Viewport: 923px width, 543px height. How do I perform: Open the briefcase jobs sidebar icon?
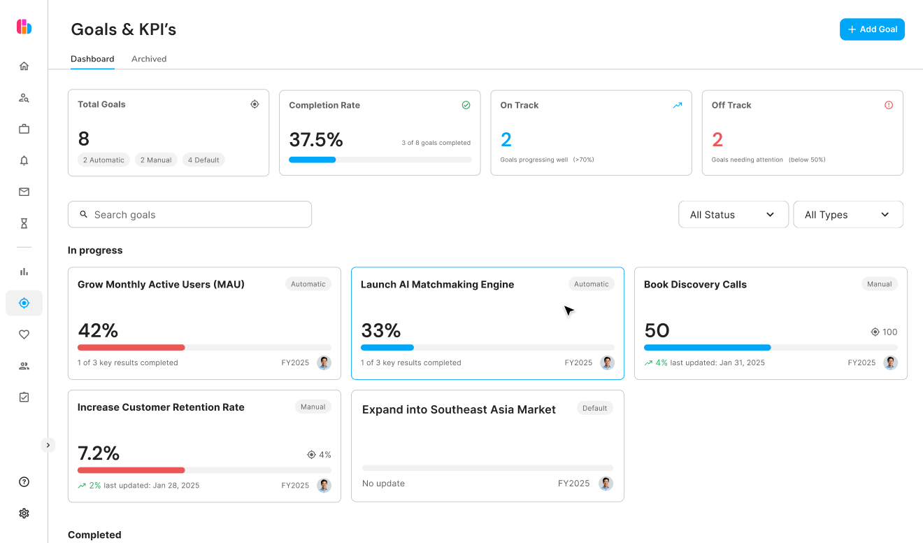point(24,129)
